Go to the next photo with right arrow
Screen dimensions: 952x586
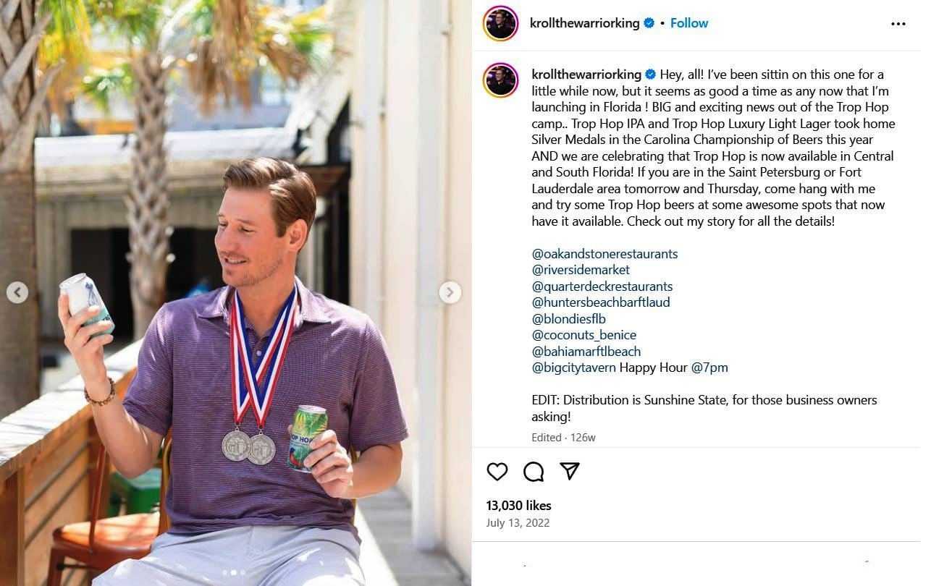click(450, 292)
